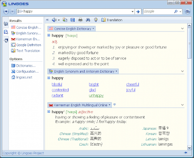Follow the blissful synonym link

(x=57, y=84)
